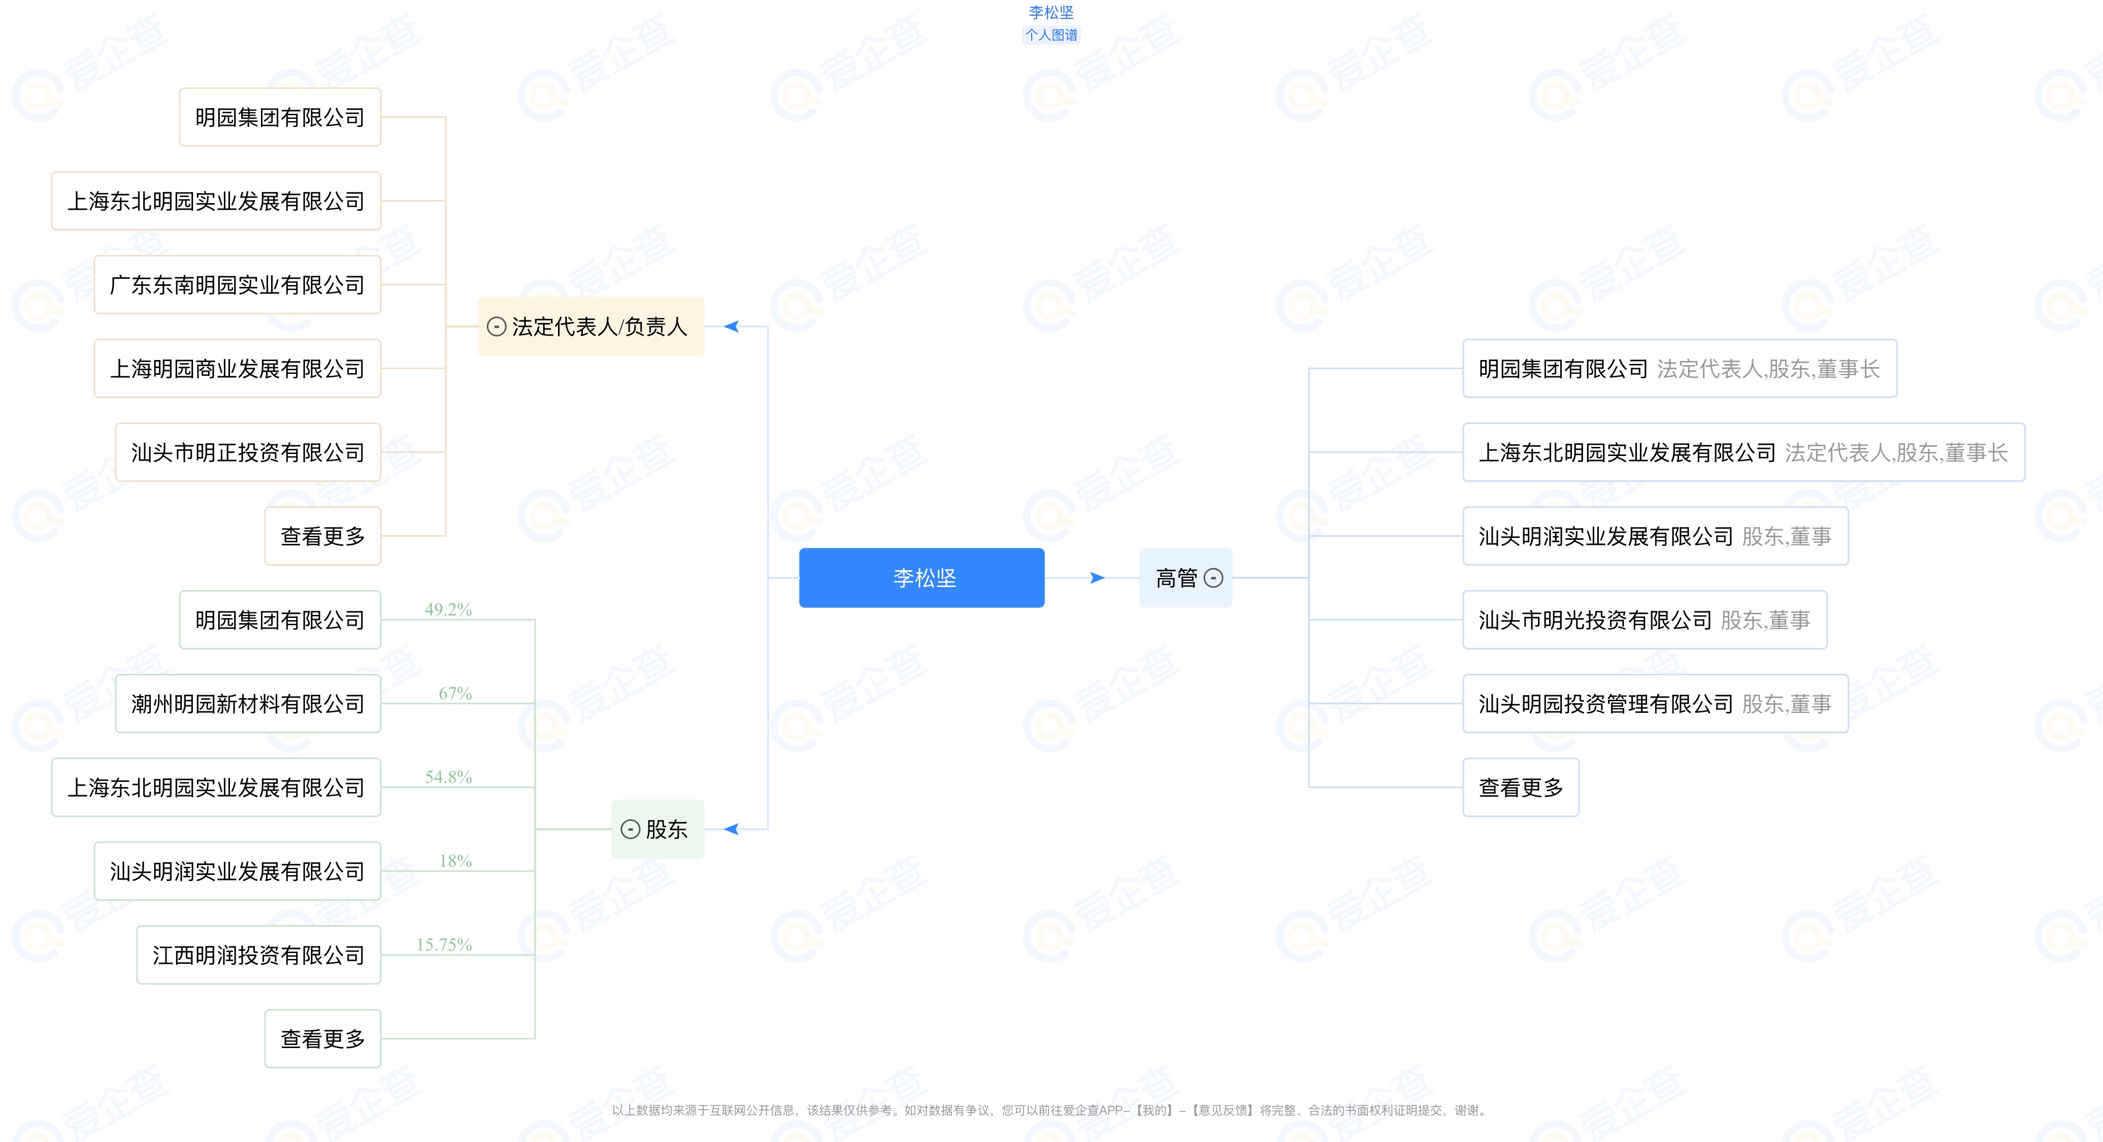Viewport: 2103px width, 1142px height.
Task: Open 查看更多 under 高管 list
Action: 1520,788
